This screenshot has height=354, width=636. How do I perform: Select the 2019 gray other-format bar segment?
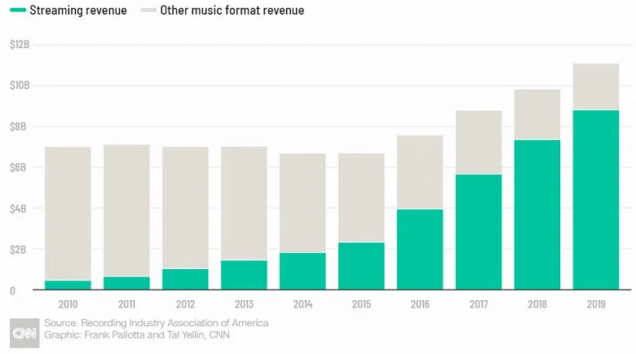point(596,87)
